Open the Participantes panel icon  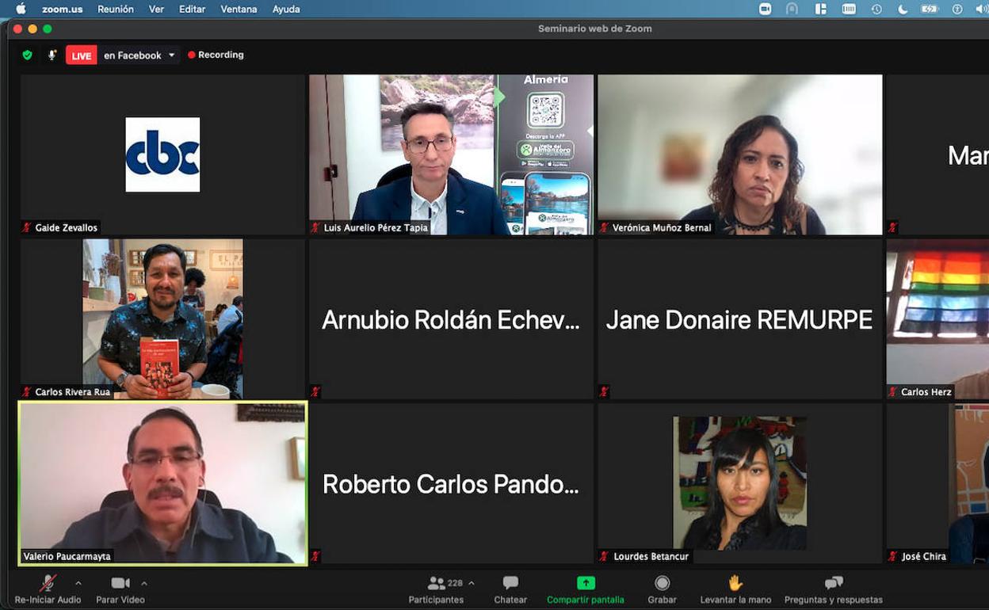click(436, 584)
